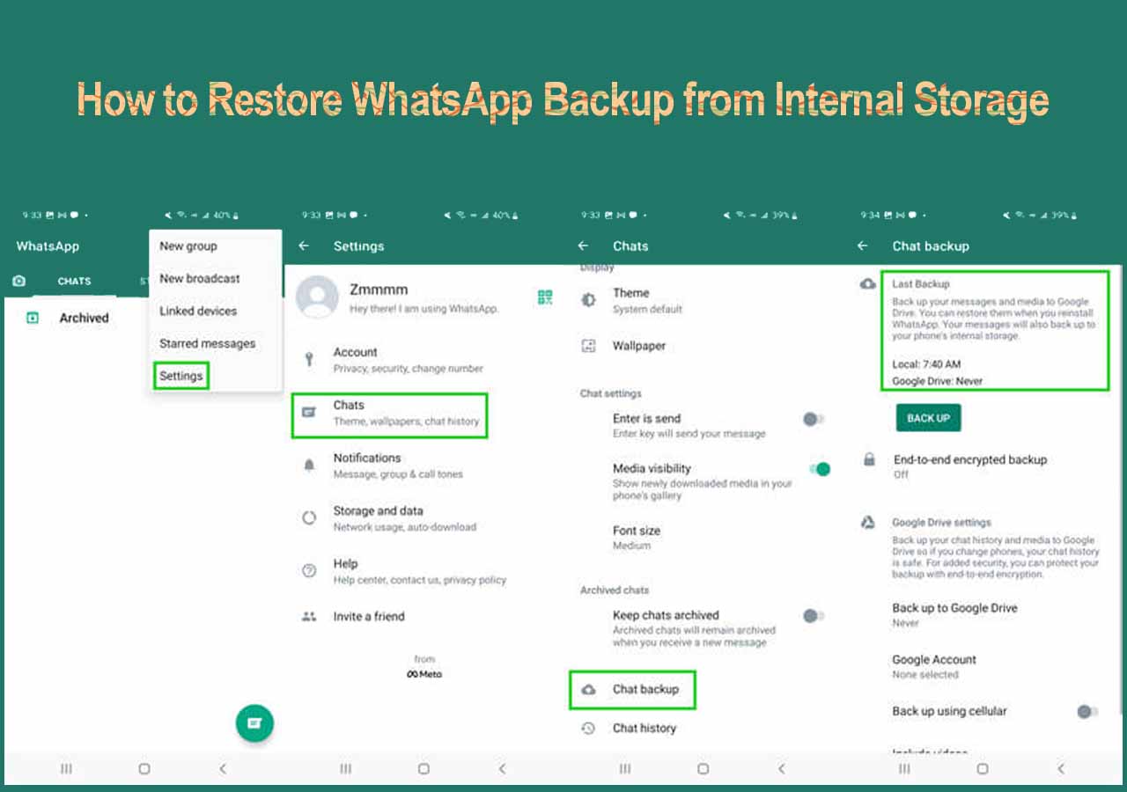Click the Storage and data circle icon
This screenshot has width=1127, height=792.
pyautogui.click(x=309, y=518)
